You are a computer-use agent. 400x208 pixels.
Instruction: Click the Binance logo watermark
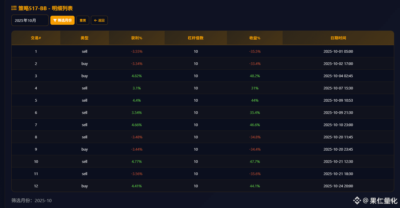coord(357,200)
